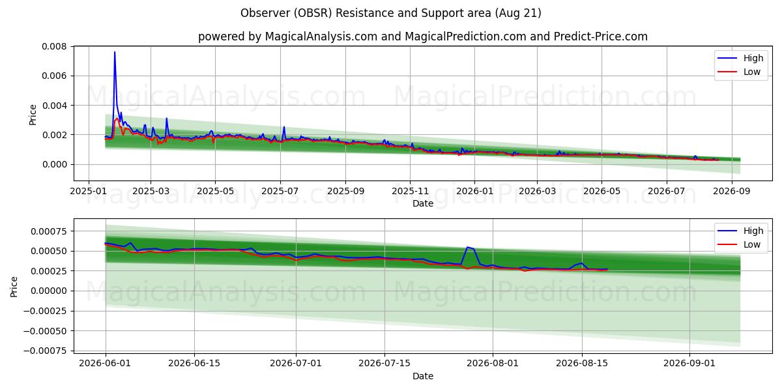Click the 0.006 y-axis label on top chart

55,76
